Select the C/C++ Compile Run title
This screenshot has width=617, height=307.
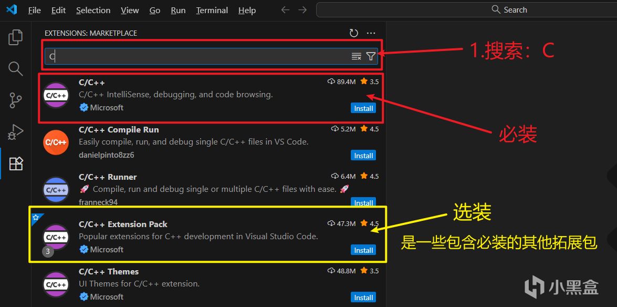click(x=119, y=130)
